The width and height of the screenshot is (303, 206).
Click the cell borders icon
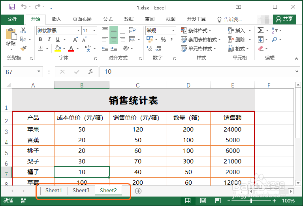pyautogui.click(x=40, y=48)
